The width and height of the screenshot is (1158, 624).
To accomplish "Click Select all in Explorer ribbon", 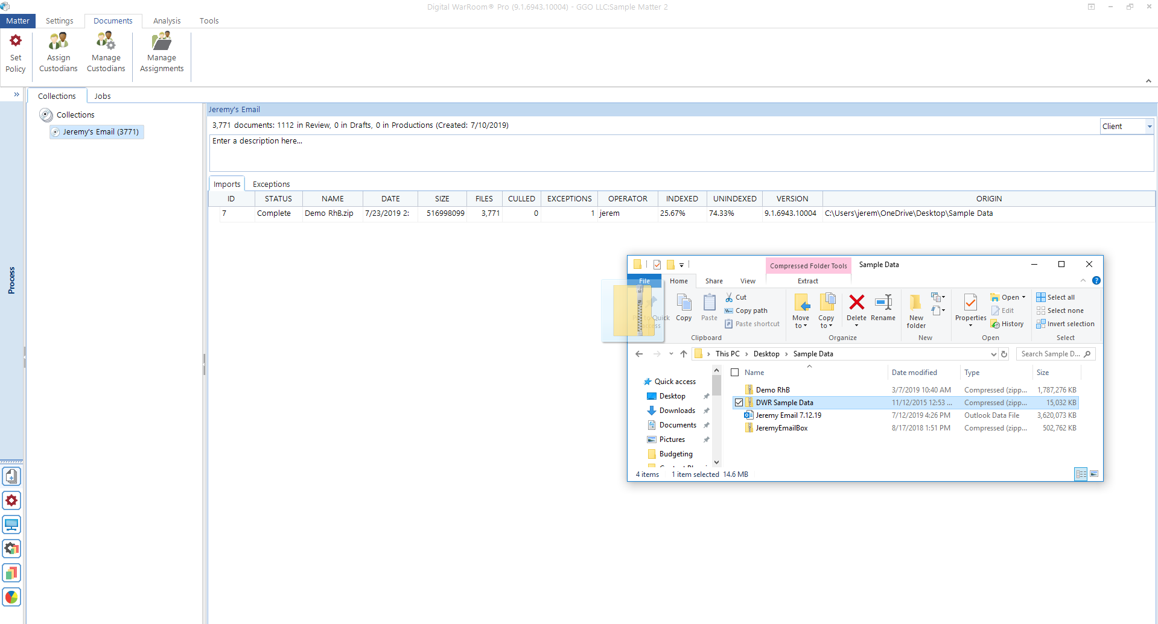I will 1055,297.
